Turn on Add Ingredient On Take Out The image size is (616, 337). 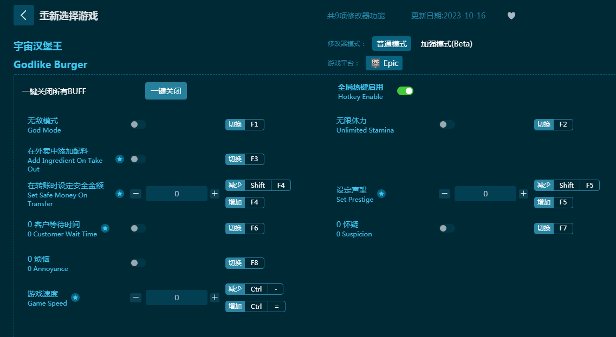pos(138,159)
